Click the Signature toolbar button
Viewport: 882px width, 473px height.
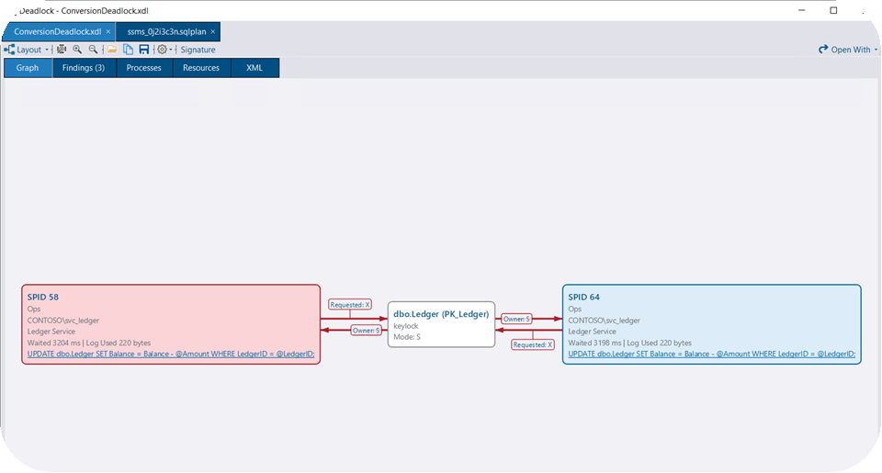[x=198, y=50]
